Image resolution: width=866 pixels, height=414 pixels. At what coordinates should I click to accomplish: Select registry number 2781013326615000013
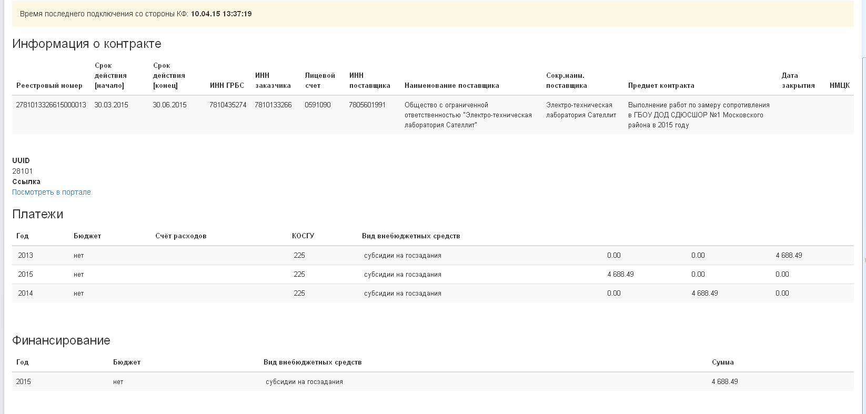(x=51, y=105)
